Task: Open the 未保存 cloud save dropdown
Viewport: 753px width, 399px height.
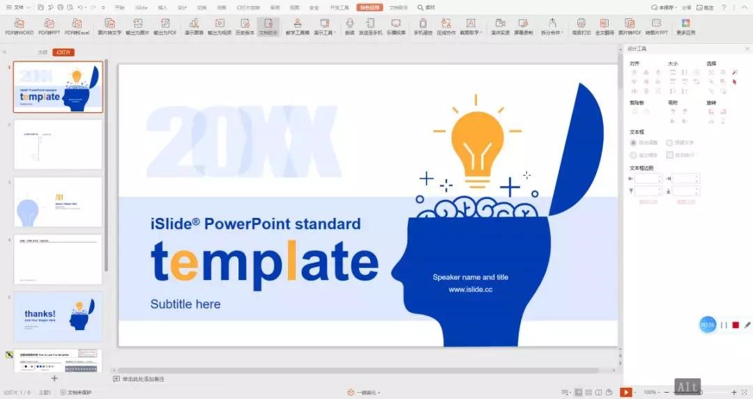Action: [664, 8]
